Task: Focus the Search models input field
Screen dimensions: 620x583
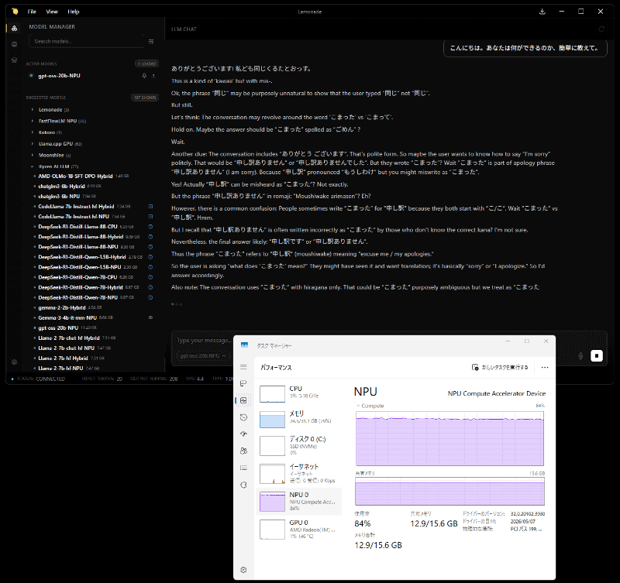Action: point(87,41)
